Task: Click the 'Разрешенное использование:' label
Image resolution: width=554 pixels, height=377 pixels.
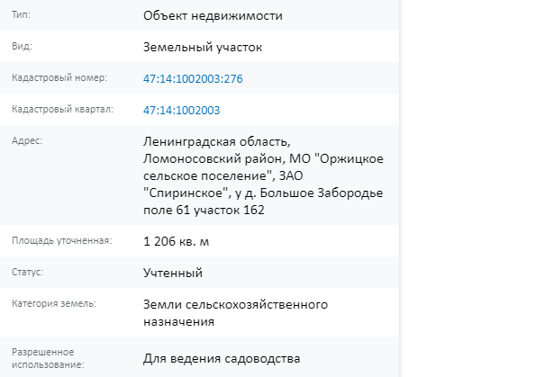Action: [x=48, y=358]
